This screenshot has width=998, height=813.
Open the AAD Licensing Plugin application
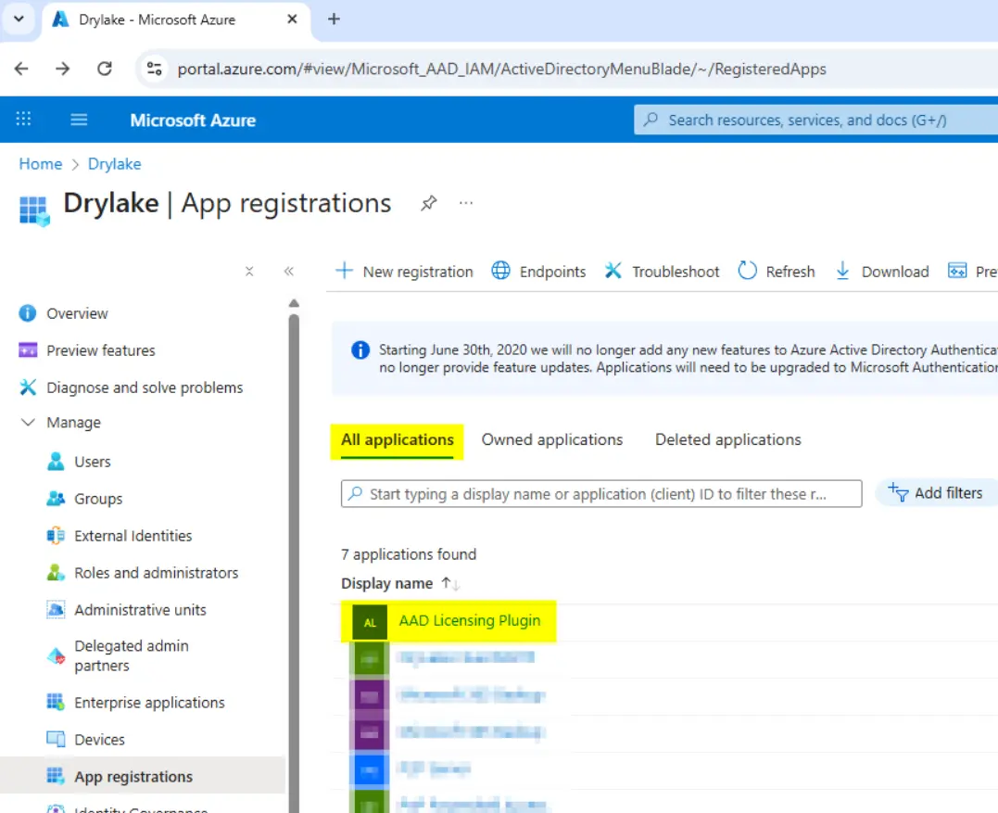point(469,620)
